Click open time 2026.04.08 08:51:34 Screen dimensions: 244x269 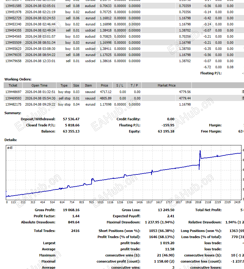40,43
